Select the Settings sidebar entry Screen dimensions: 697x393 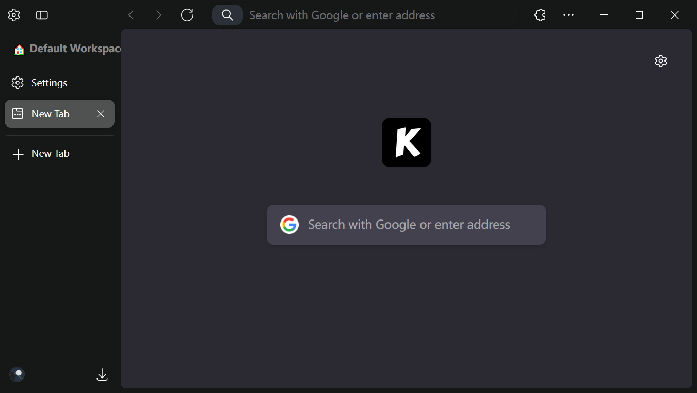coord(49,83)
